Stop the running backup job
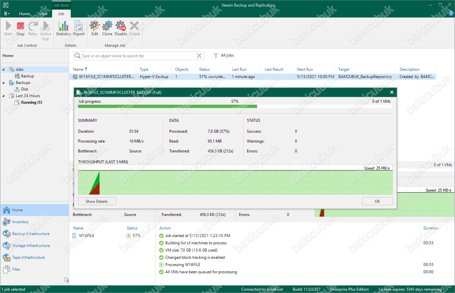455x293 pixels. [x=20, y=28]
